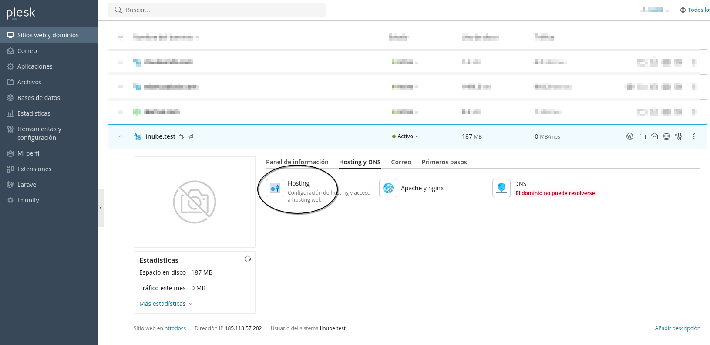Switch to Hosting y DNS tab
The height and width of the screenshot is (345, 710).
360,162
